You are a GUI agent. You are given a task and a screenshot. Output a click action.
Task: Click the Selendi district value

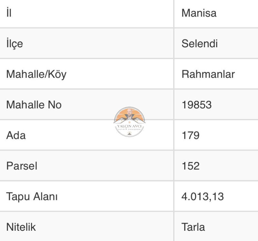click(x=200, y=44)
